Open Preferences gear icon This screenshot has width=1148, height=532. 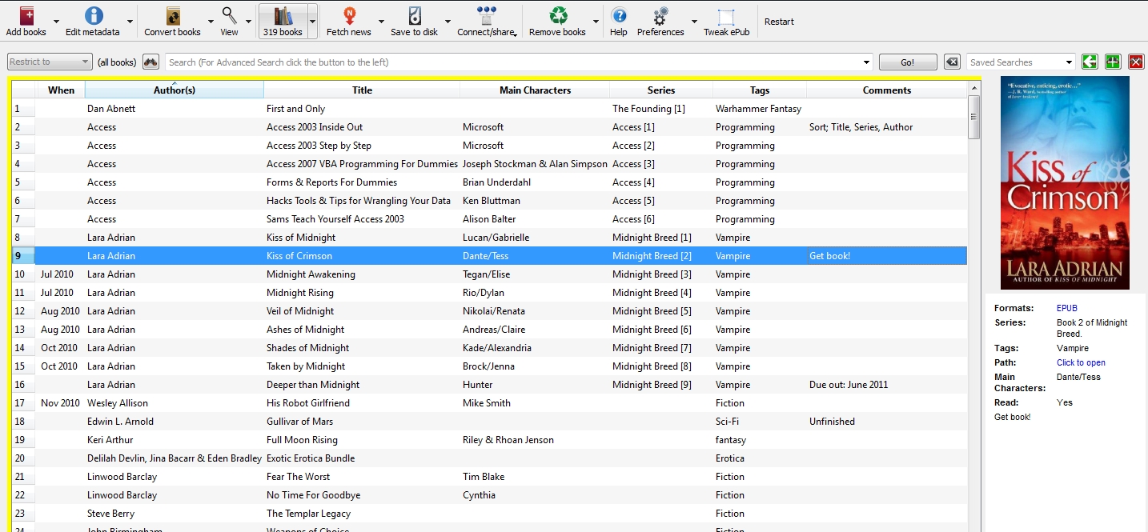660,16
